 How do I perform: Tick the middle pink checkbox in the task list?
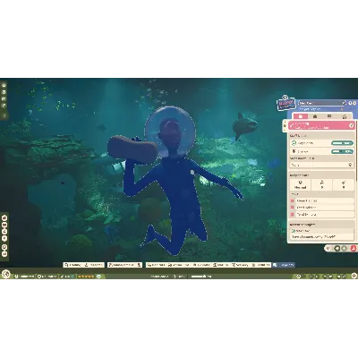point(293,208)
